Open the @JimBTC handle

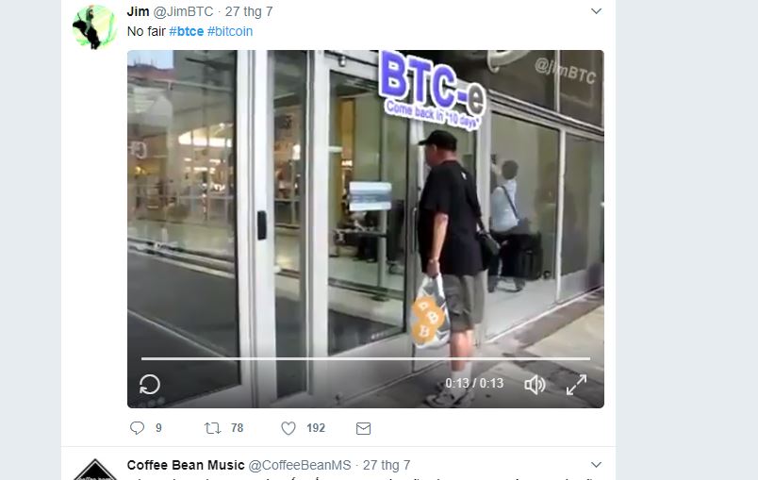183,11
